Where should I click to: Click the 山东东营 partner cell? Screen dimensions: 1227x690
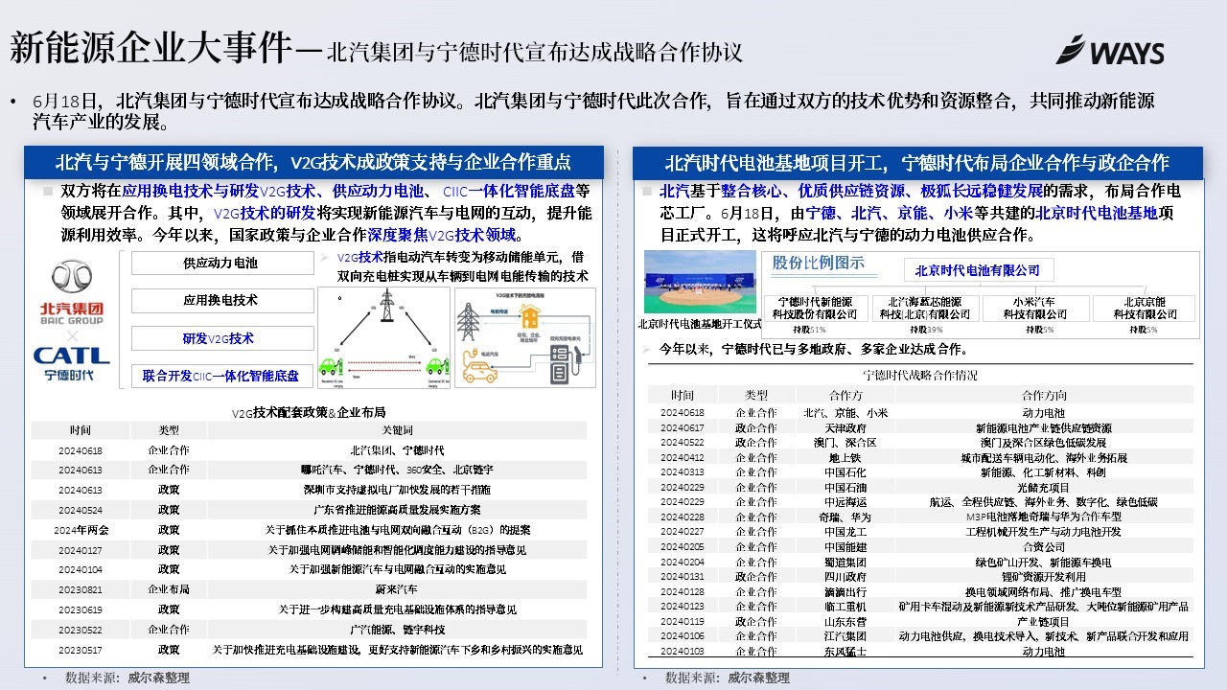[845, 622]
